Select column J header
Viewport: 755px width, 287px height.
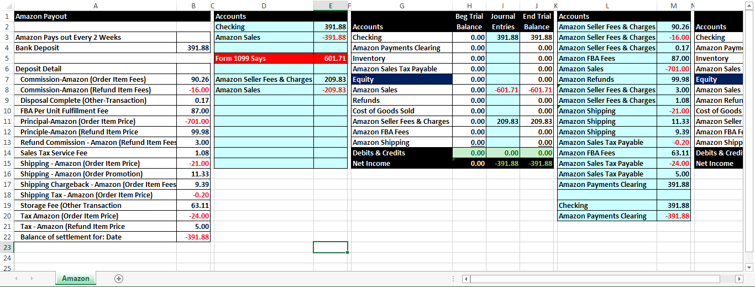[x=537, y=6]
